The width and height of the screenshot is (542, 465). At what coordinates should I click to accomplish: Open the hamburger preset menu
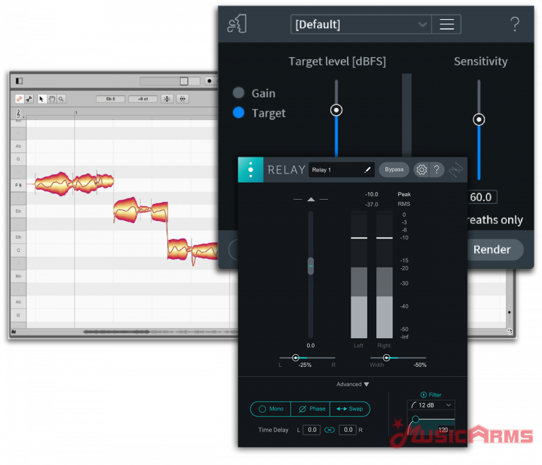(x=447, y=25)
